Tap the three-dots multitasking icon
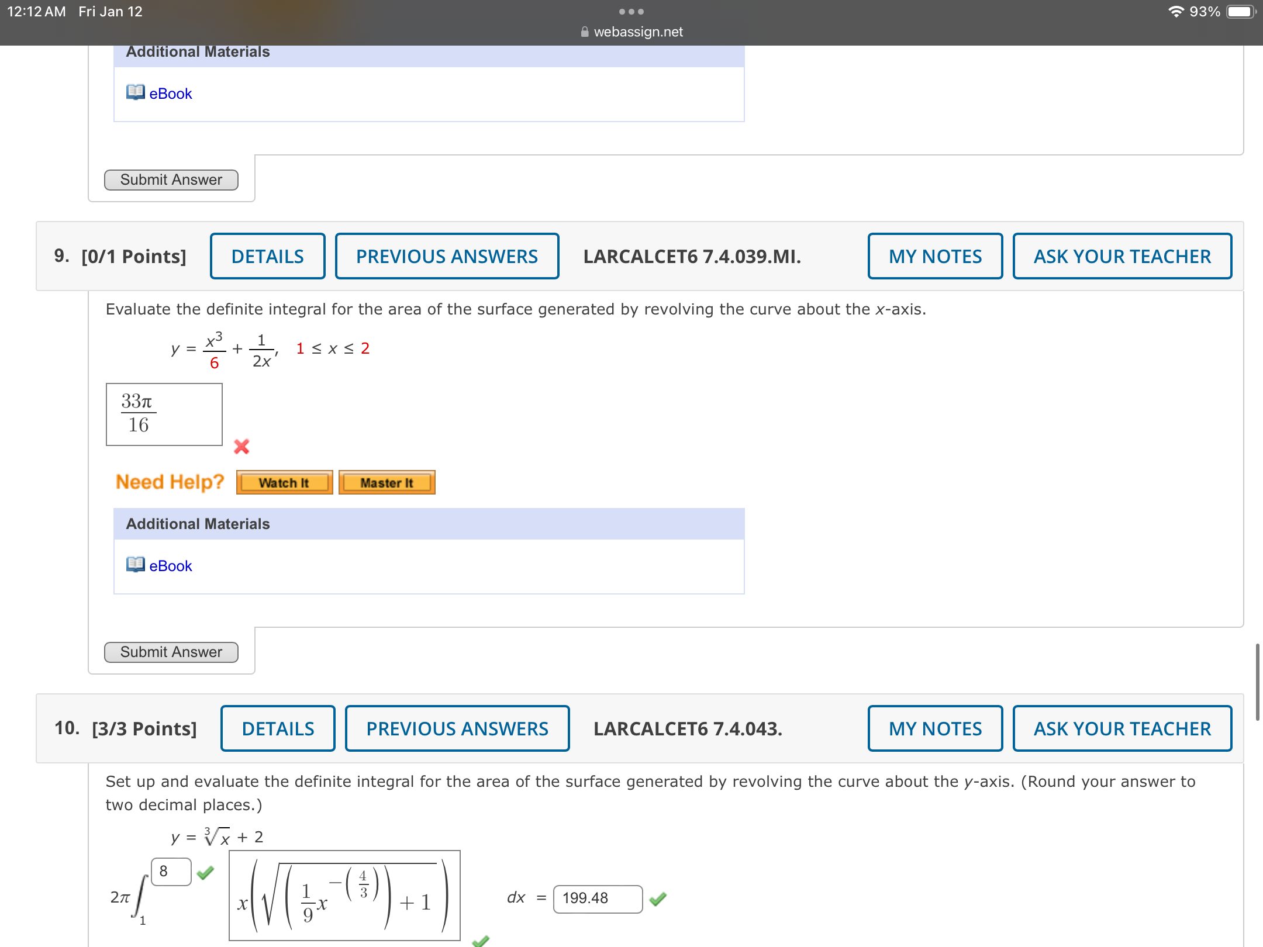The height and width of the screenshot is (947, 1263). 631,12
